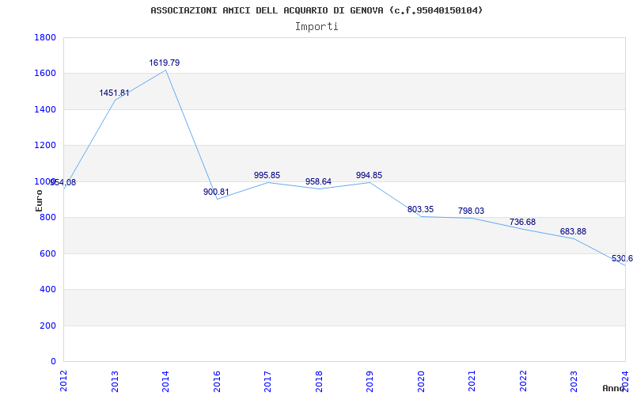This screenshot has height=396, width=633.
Task: Select the 2016 x-axis year
Action: click(x=217, y=381)
